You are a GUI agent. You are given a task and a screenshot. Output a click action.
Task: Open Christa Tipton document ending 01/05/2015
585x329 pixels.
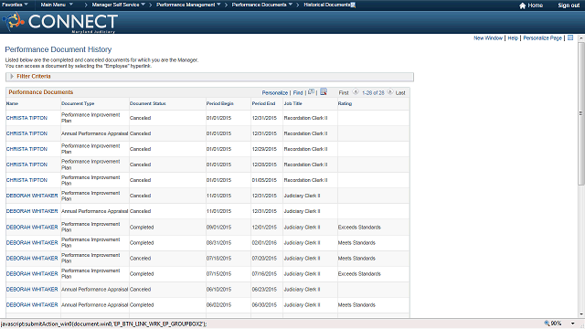(x=27, y=180)
